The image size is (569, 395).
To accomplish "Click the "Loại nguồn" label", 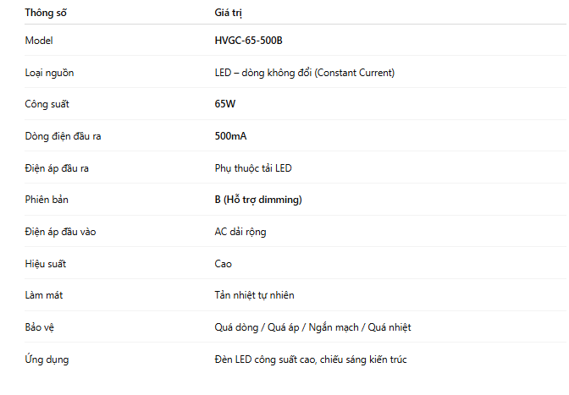I will tap(49, 73).
